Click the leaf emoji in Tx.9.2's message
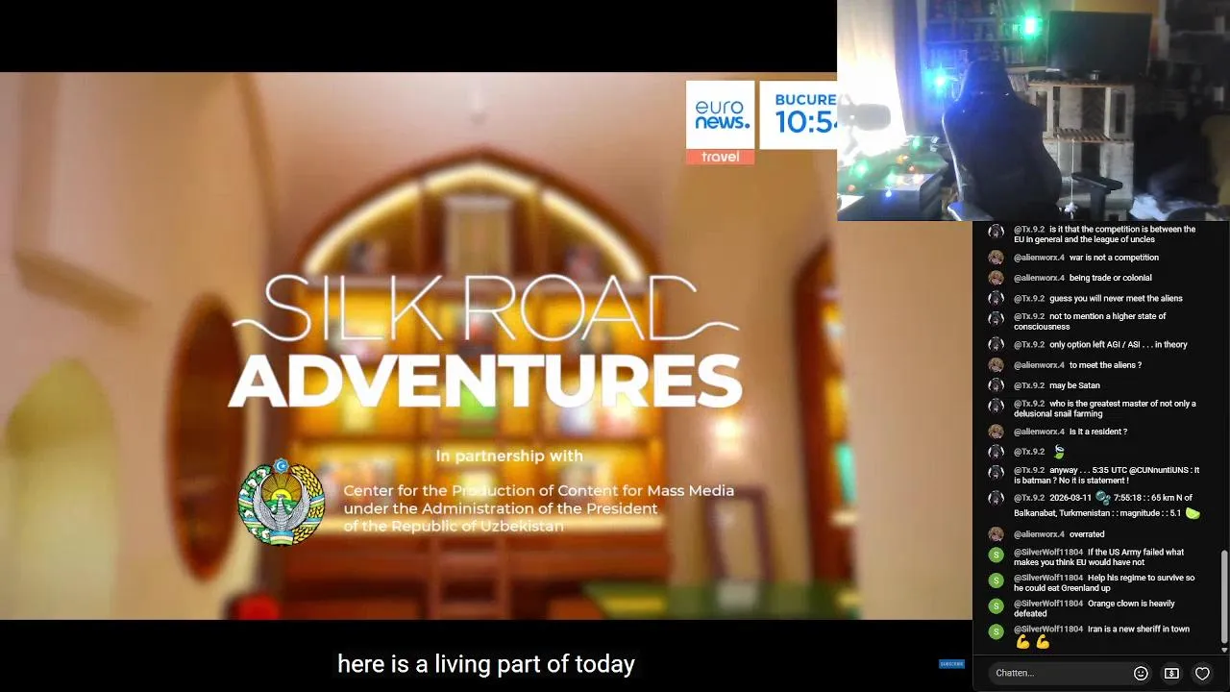 point(1059,452)
